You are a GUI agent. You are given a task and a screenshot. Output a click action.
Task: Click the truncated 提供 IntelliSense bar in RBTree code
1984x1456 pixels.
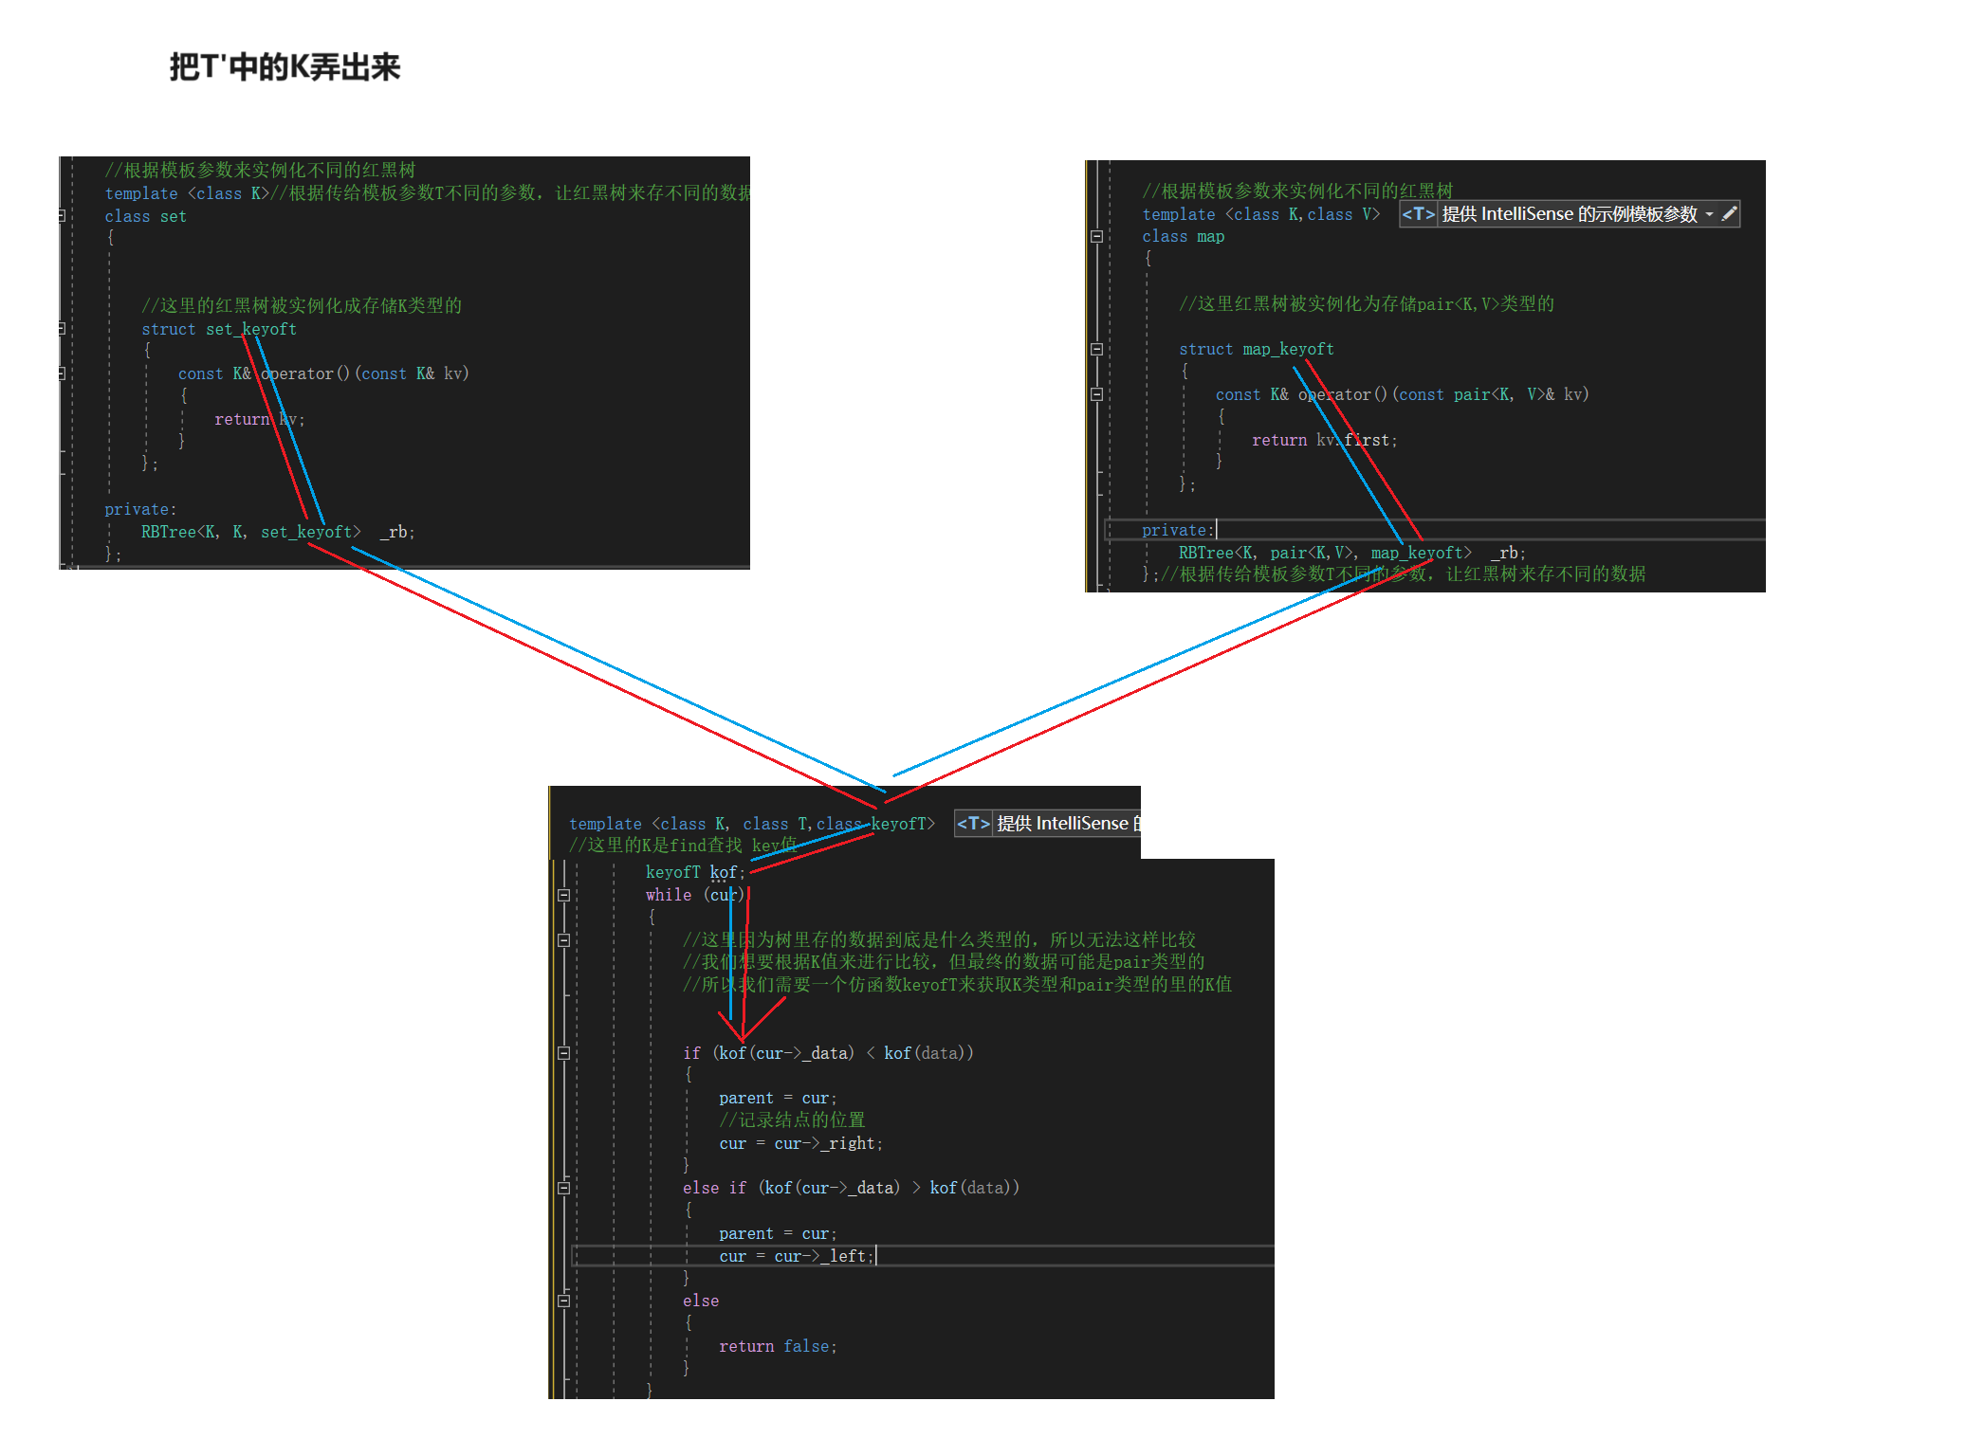click(x=1068, y=824)
